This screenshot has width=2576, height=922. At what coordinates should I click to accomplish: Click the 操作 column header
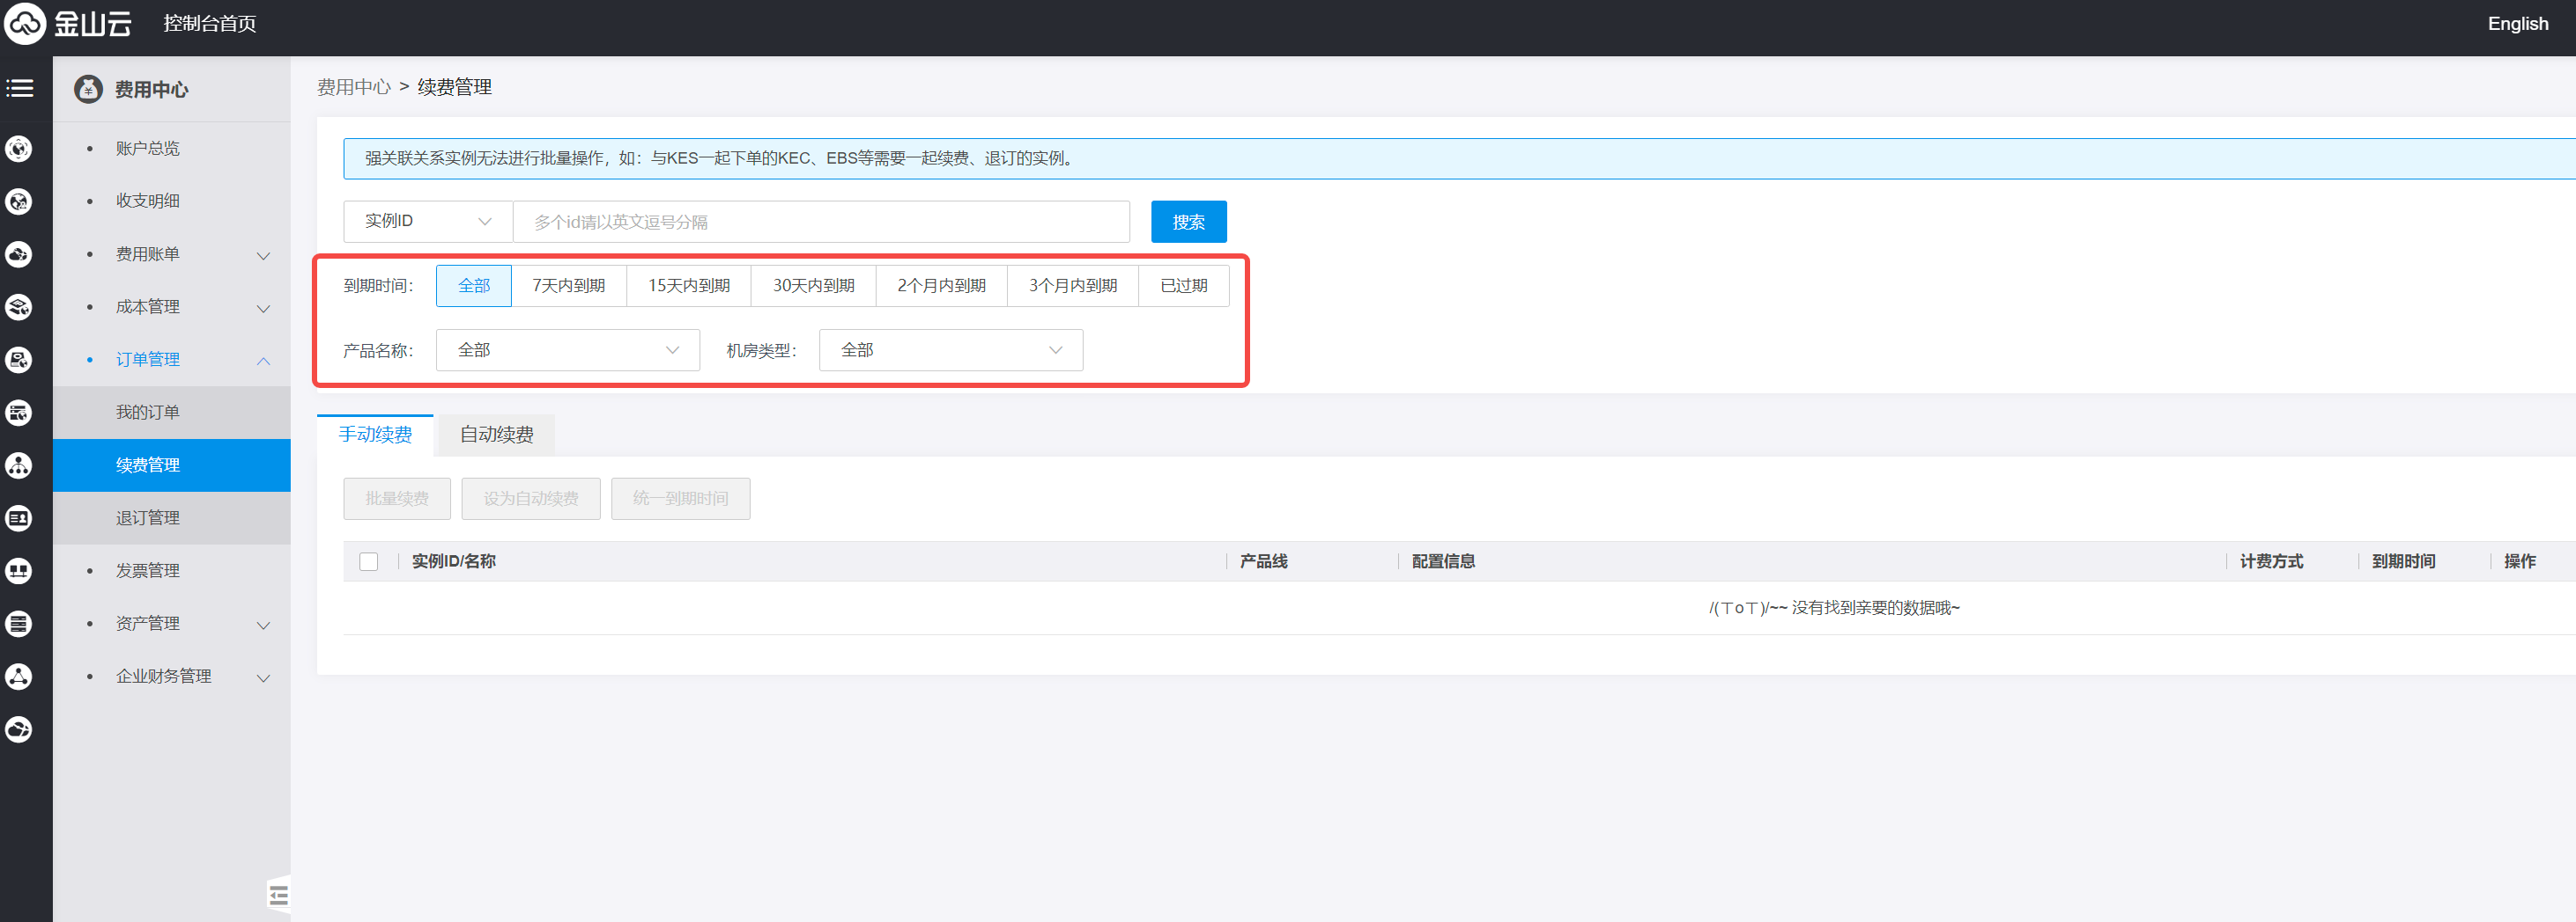tap(2519, 562)
